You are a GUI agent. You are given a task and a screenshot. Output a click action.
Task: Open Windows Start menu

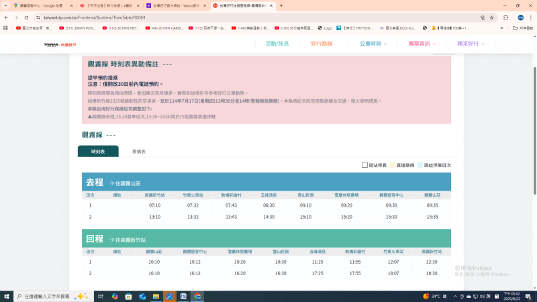click(7, 297)
